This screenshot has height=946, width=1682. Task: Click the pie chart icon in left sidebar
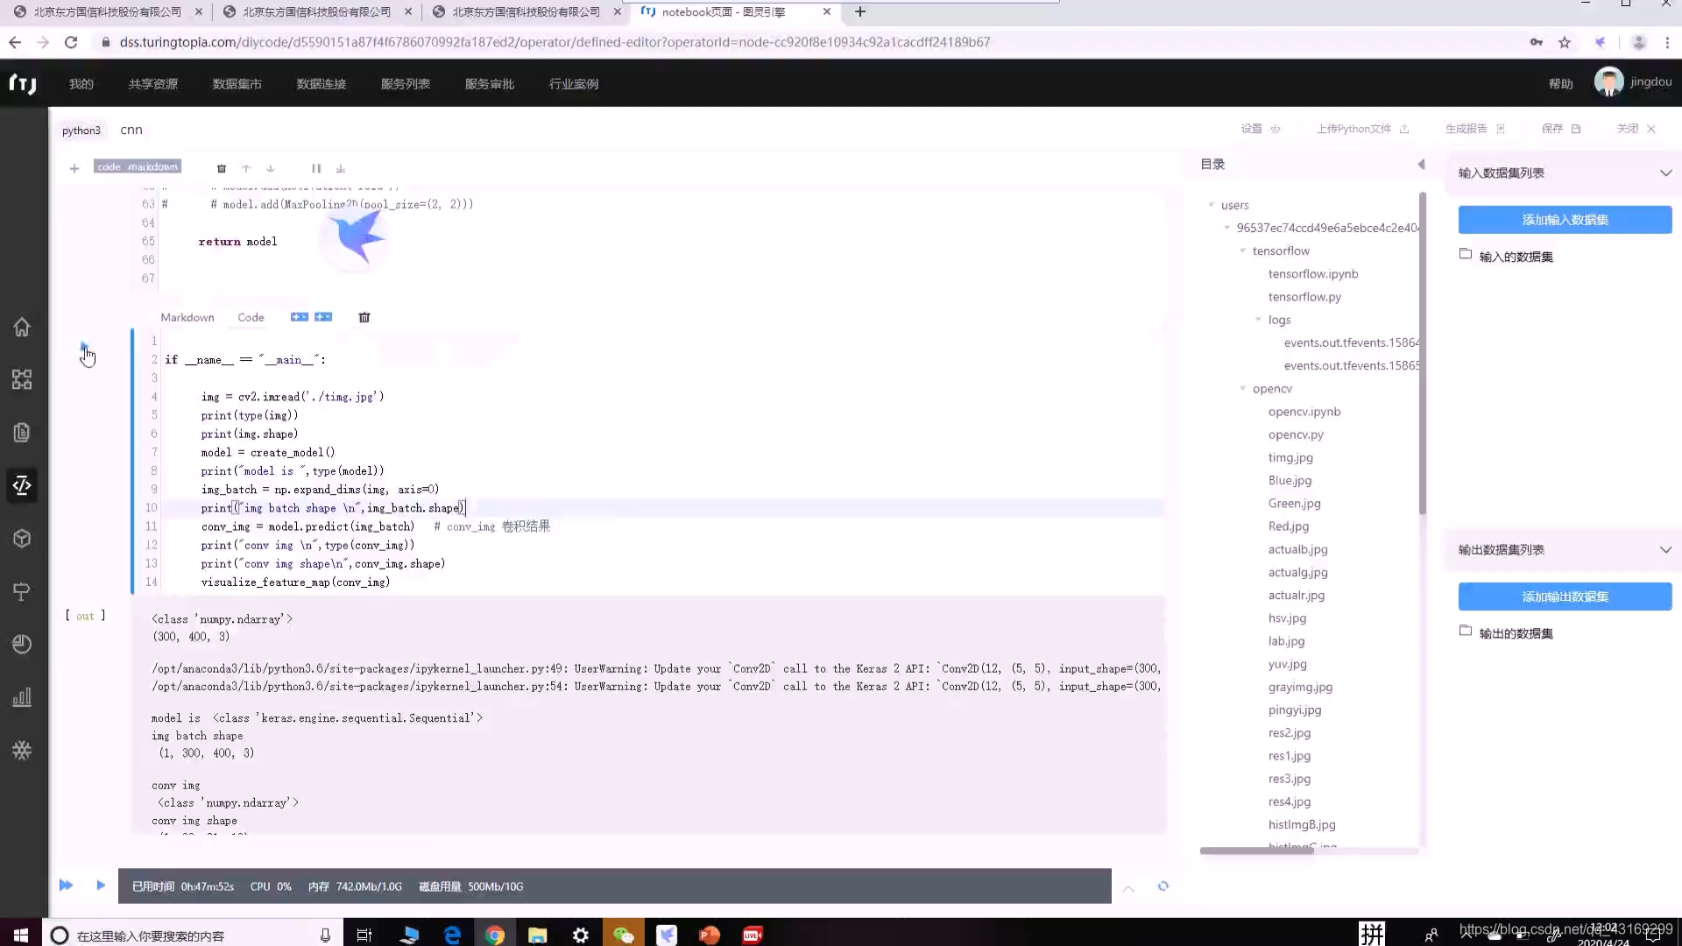(x=22, y=644)
